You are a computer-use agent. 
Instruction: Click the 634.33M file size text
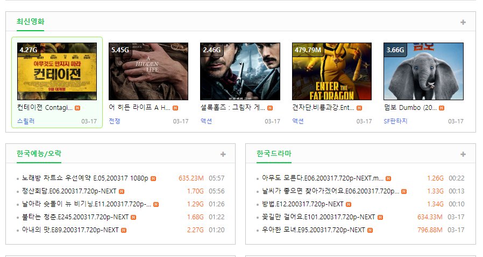pyautogui.click(x=430, y=217)
